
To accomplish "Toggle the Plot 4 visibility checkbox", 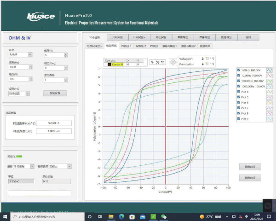I will (x=238, y=92).
